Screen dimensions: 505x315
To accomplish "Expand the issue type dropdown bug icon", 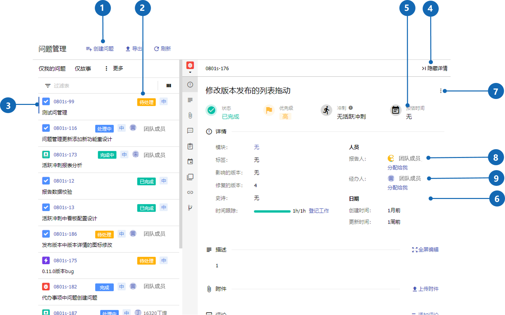I will 190,67.
